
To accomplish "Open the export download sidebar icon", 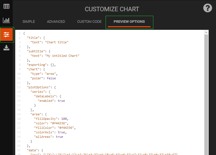I will tap(6, 48).
